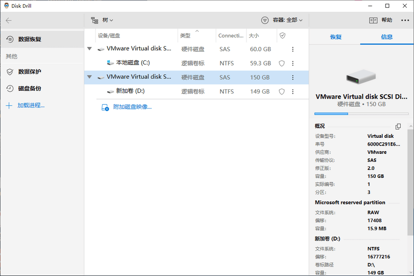
Task: Switch to the 恢复 tab
Action: [336, 37]
